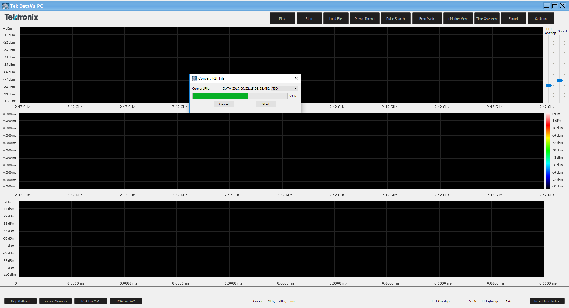Image resolution: width=569 pixels, height=308 pixels.
Task: Open the Freq Mask tool
Action: [426, 18]
